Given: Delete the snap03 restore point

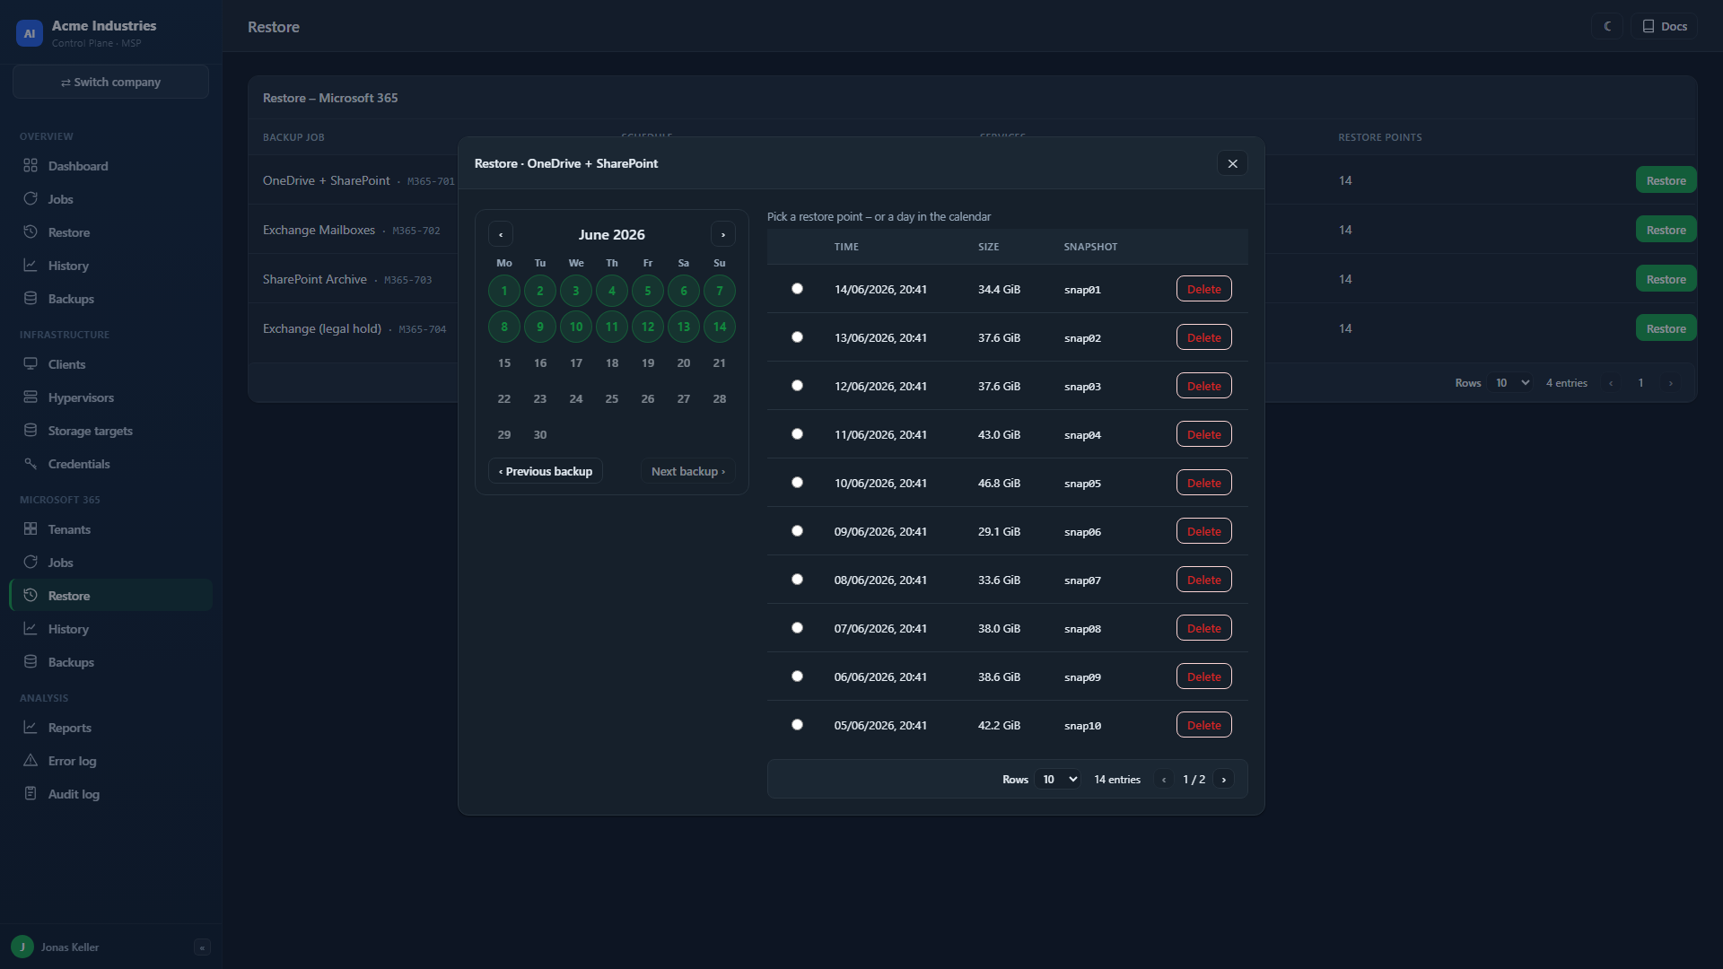Looking at the screenshot, I should [x=1203, y=386].
